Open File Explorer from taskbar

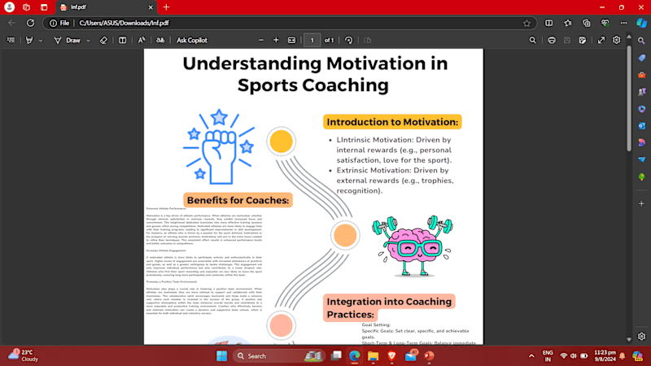[373, 356]
